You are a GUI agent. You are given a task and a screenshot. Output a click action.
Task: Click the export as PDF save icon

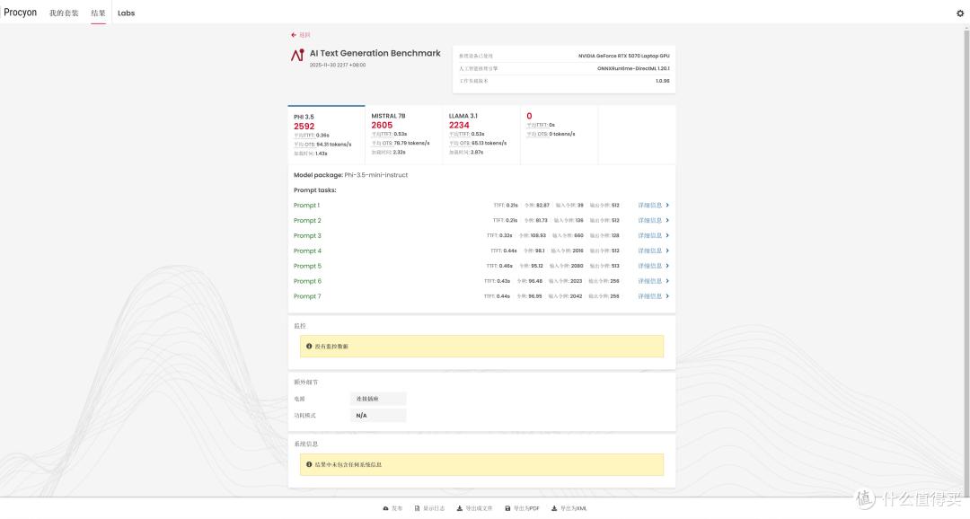[507, 508]
